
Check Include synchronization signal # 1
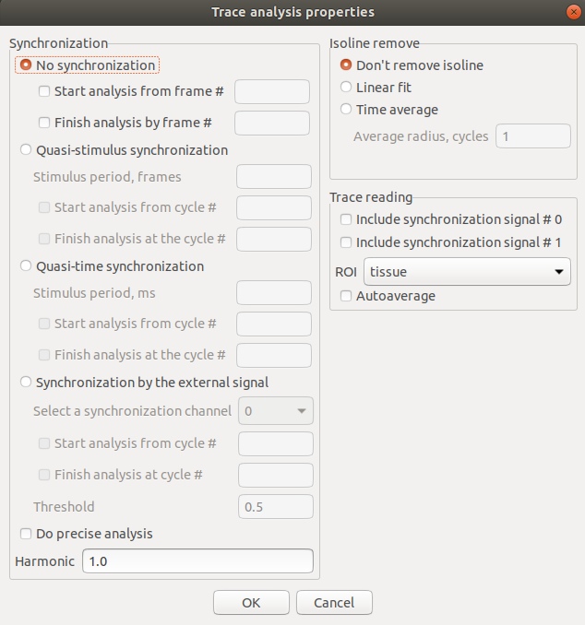click(346, 242)
